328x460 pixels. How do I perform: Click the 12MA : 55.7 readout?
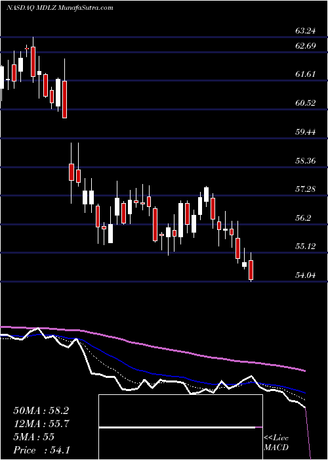[41, 424]
